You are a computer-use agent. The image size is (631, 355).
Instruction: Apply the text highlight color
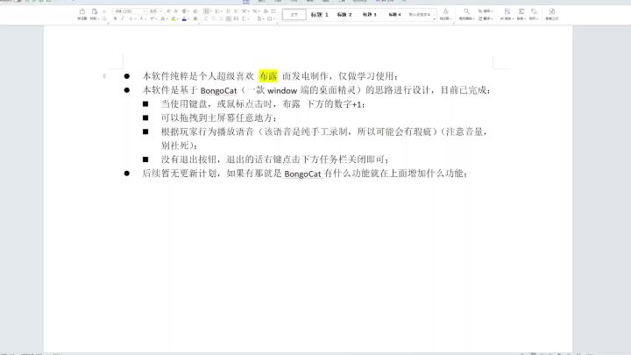pyautogui.click(x=174, y=18)
